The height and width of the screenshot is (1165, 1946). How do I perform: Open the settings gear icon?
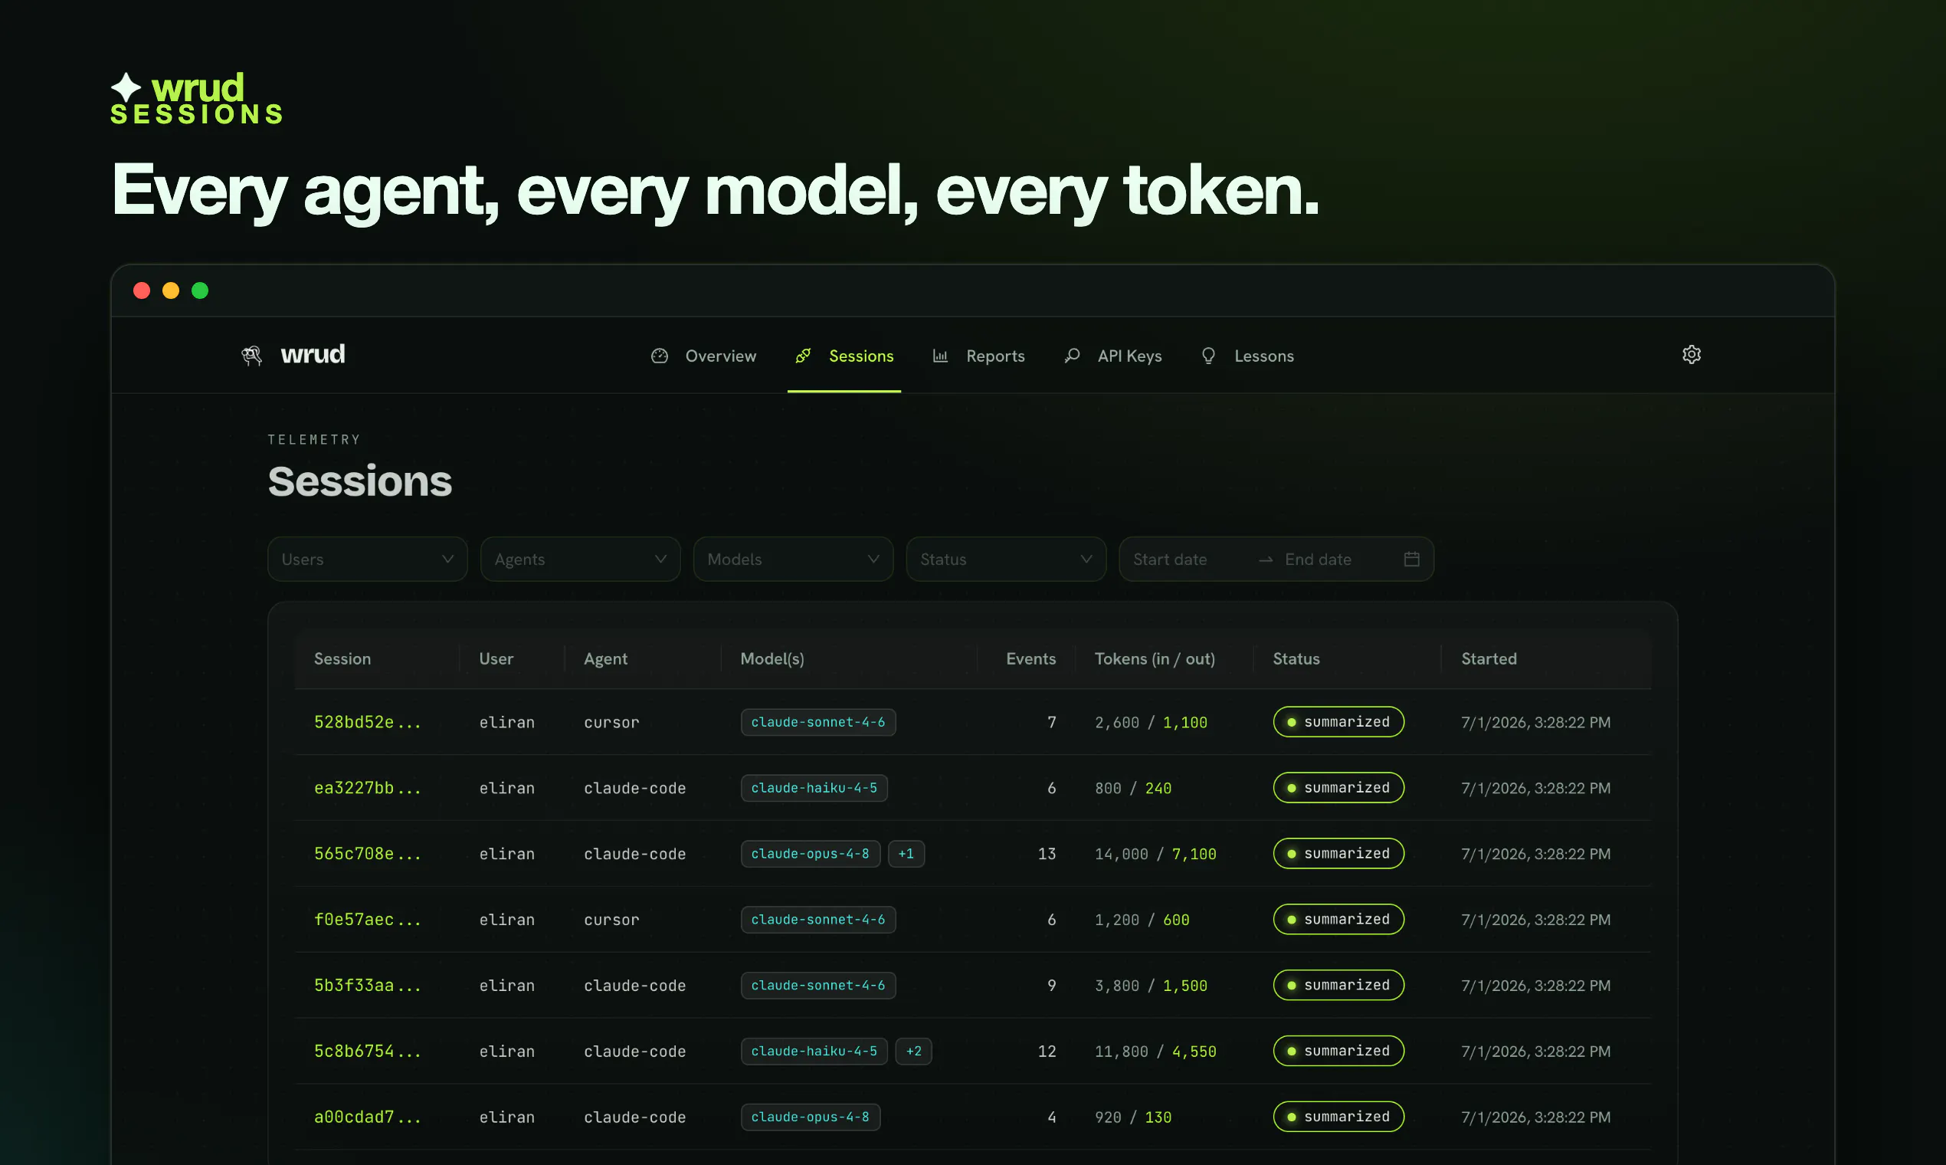click(1691, 355)
